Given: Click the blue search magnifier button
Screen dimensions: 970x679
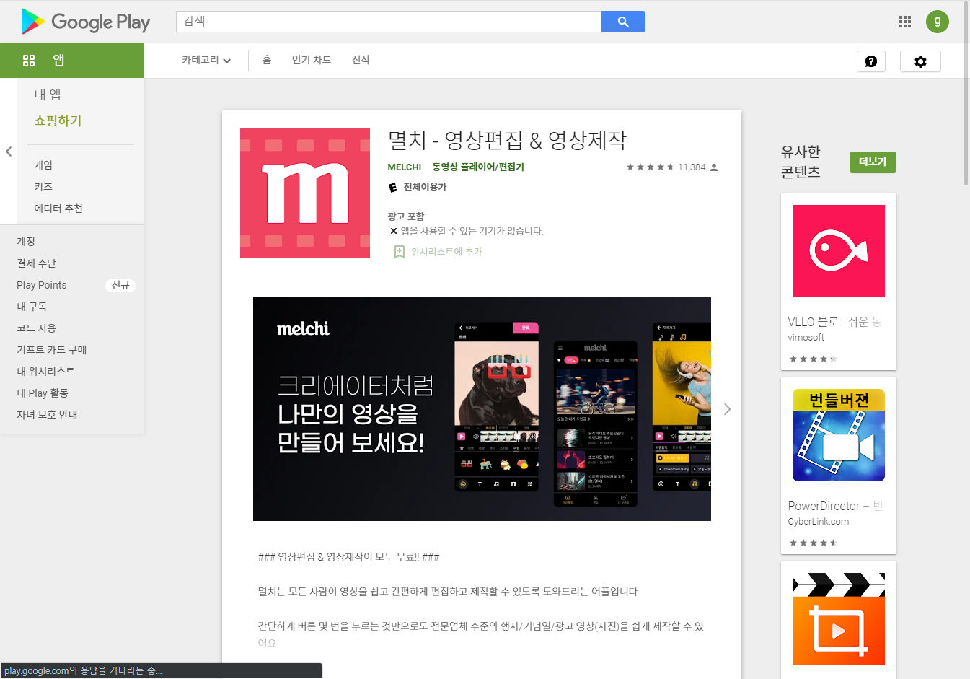Looking at the screenshot, I should tap(623, 22).
